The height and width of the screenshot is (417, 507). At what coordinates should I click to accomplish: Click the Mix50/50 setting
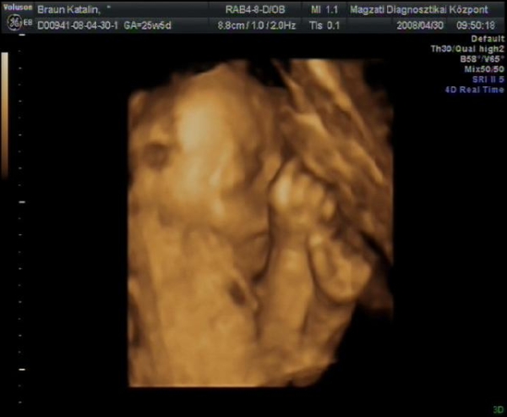482,69
